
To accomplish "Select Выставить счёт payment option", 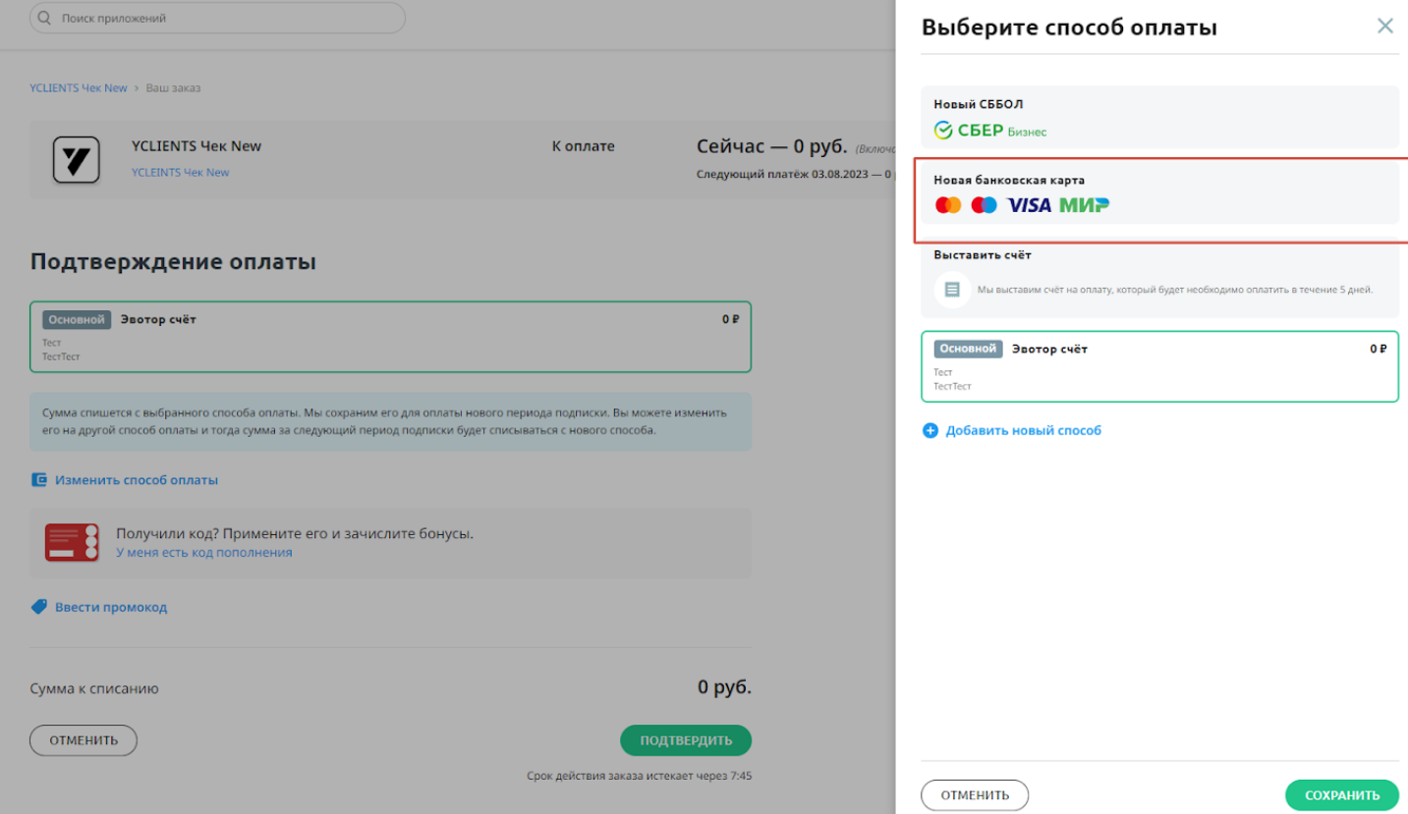I will pyautogui.click(x=1159, y=279).
